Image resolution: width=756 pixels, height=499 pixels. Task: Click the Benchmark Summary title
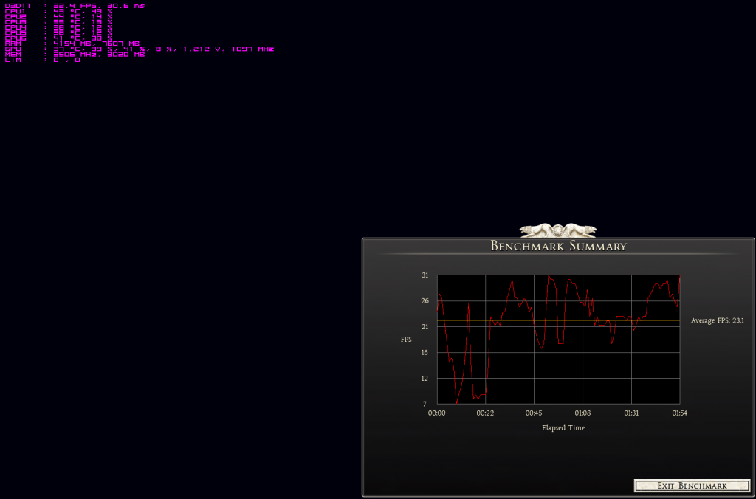(558, 247)
